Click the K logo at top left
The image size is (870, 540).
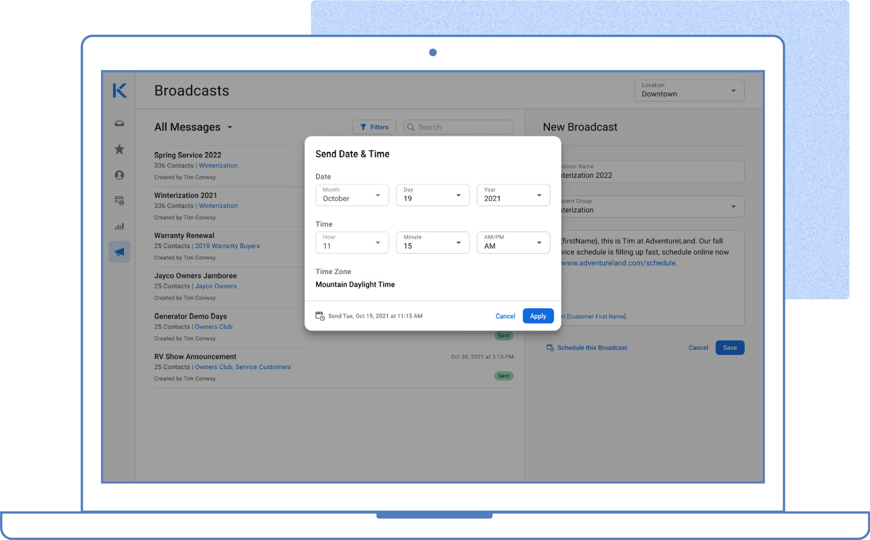point(119,90)
